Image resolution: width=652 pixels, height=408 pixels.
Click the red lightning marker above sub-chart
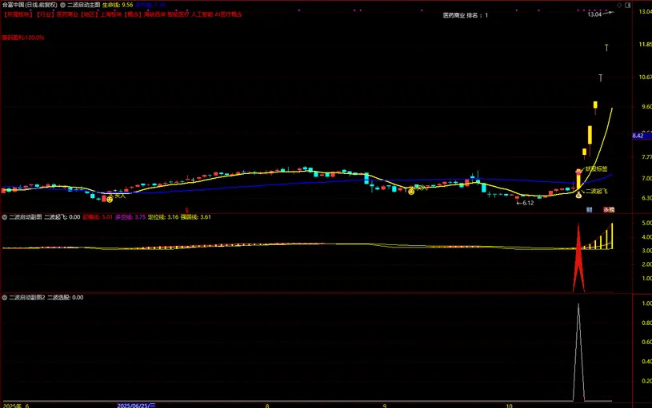tap(186, 210)
